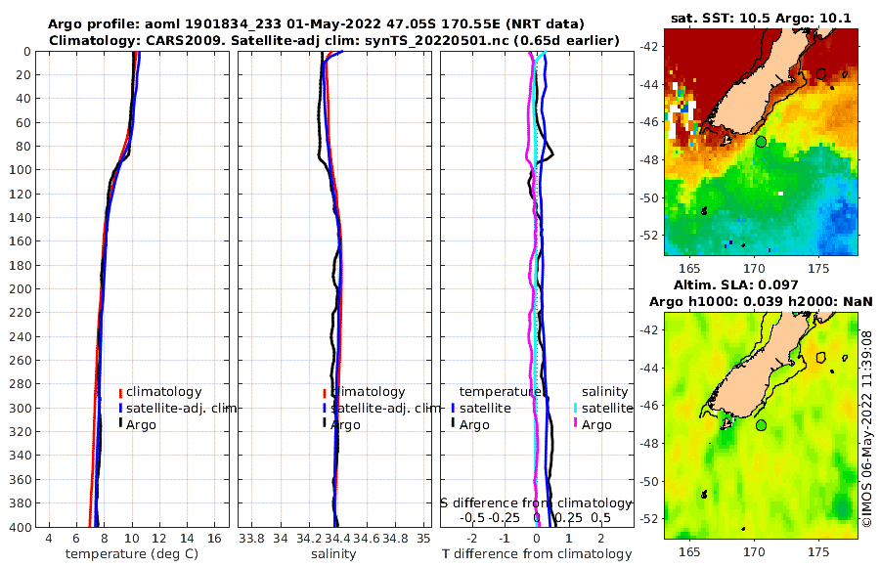
Task: Click the Argo float circle on SLA map
Action: pos(761,425)
